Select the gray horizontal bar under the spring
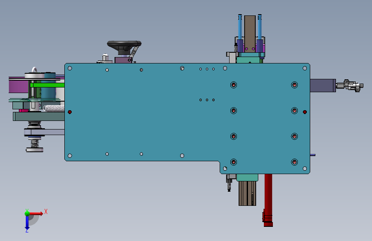This screenshot has width=372, height=241. tap(39, 117)
